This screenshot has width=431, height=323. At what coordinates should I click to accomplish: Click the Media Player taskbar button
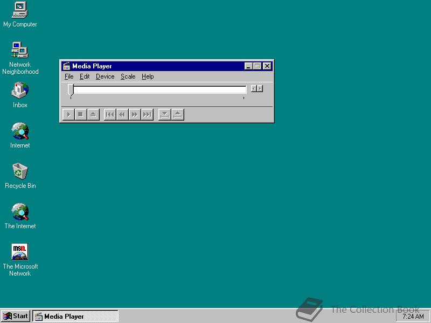75,316
